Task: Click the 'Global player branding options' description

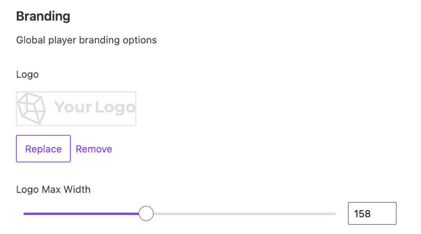Action: (86, 40)
